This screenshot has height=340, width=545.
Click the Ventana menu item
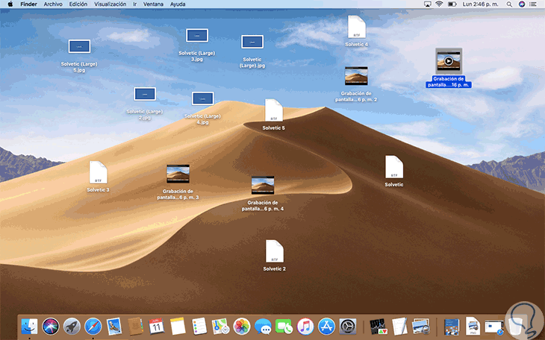[x=153, y=4]
